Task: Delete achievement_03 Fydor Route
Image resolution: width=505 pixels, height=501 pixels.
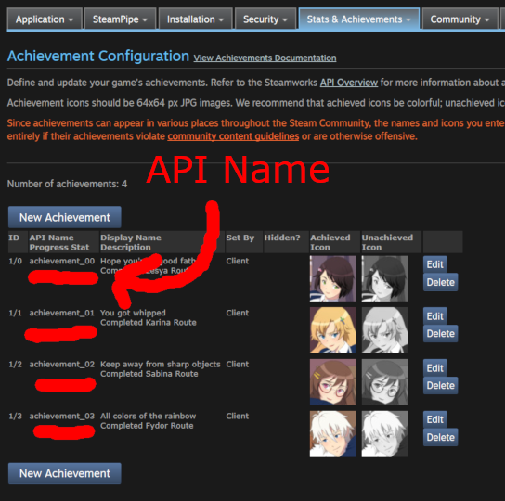Action: point(440,437)
